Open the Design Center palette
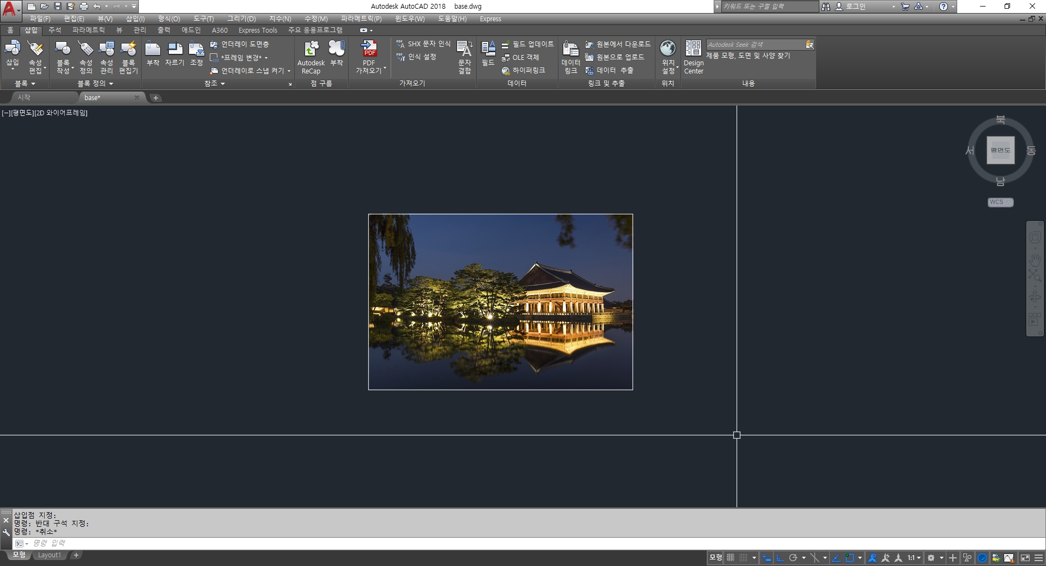The width and height of the screenshot is (1046, 566). point(694,57)
